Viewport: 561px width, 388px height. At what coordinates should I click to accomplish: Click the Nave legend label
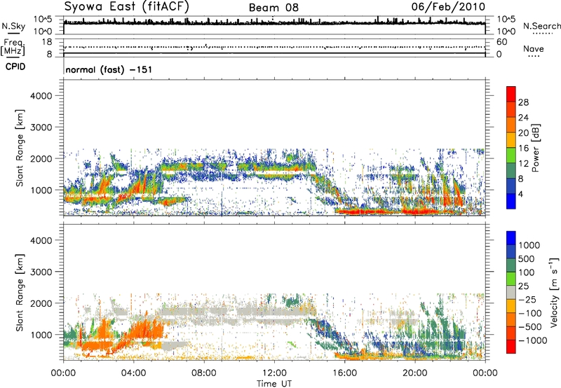coord(534,48)
